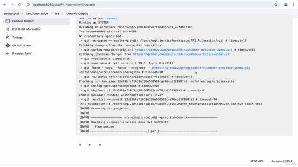Screen dimensions: 298x167
Task: Click the 'No credentials specified' log line
Action: point(100,36)
